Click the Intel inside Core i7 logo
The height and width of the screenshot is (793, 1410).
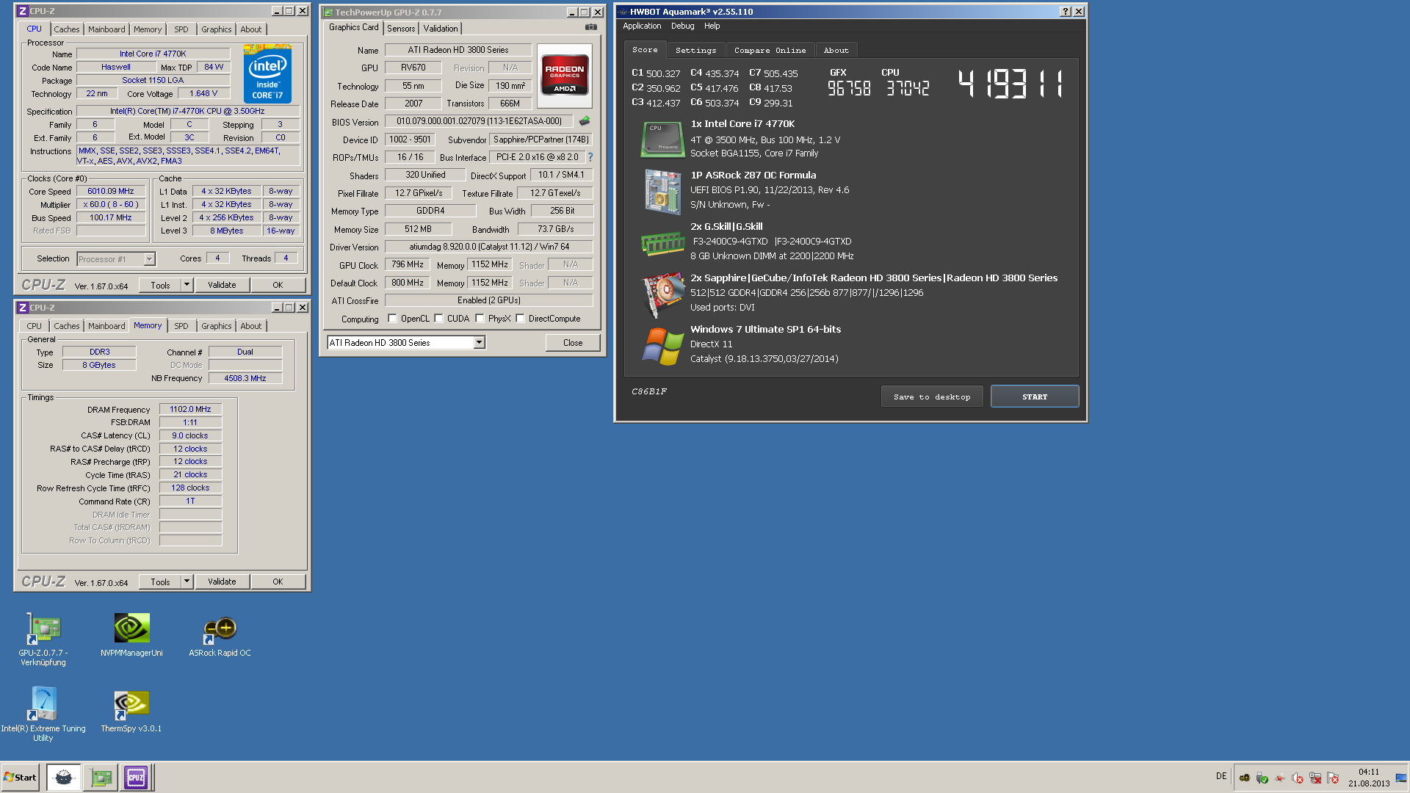click(x=267, y=73)
